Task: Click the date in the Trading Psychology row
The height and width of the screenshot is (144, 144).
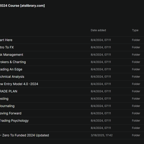Action: (101, 121)
